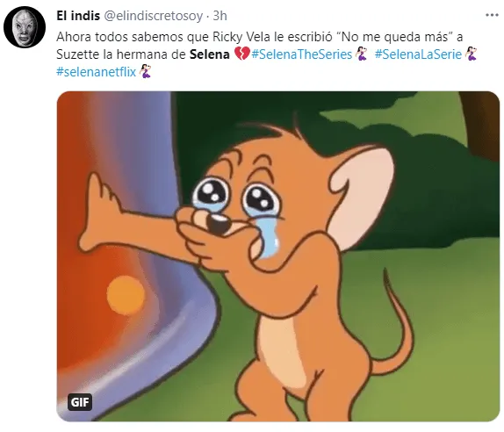Click dancer emoji after #selenanetflix
The width and height of the screenshot is (504, 432).
tap(145, 71)
